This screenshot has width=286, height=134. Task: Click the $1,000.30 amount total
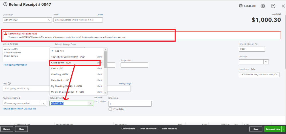coord(266,20)
